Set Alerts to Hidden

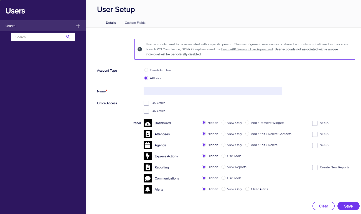[204, 189]
